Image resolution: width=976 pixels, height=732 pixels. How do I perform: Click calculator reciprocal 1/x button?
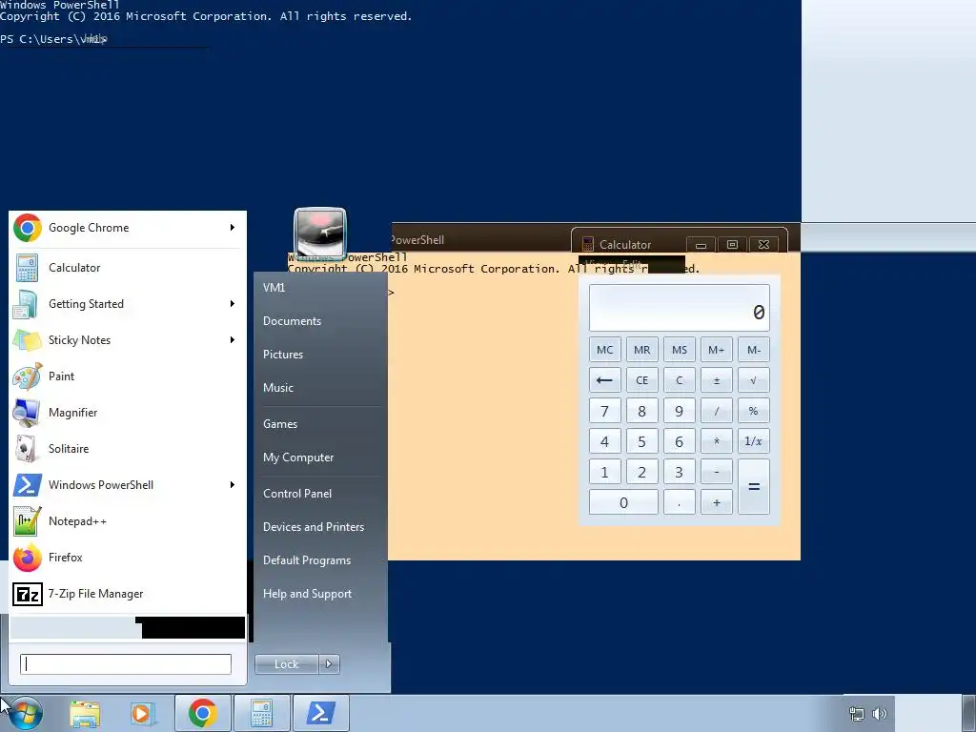point(754,441)
